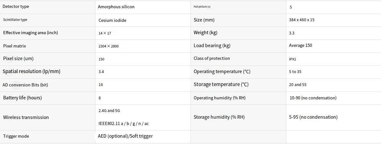The width and height of the screenshot is (381, 144).
Task: Click the "Load bearing (kg)" label
Action: click(x=212, y=46)
